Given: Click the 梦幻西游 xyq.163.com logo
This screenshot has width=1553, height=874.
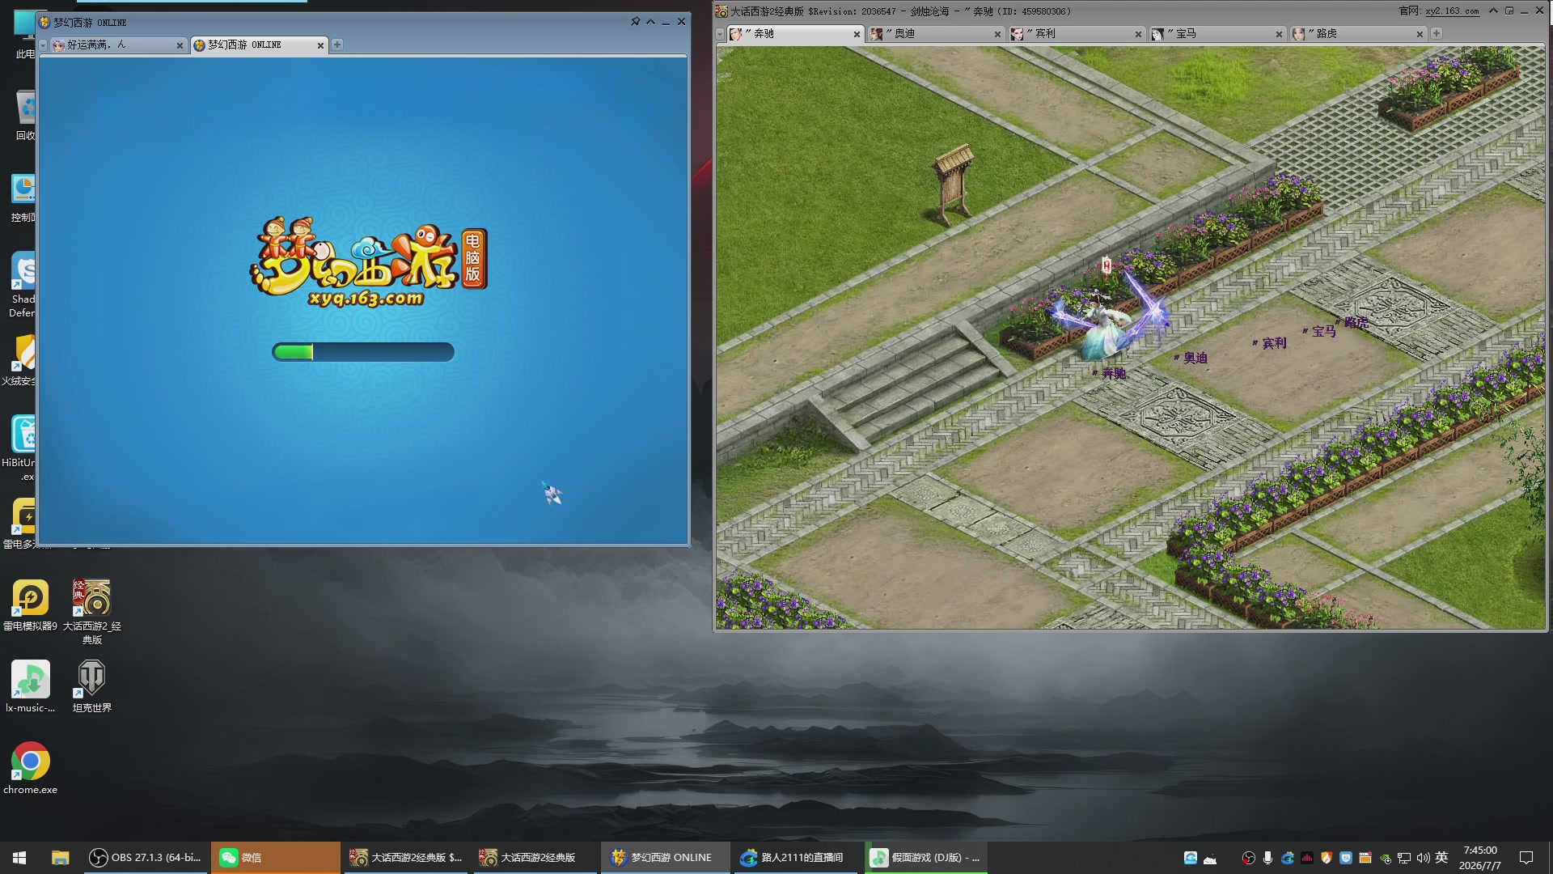Looking at the screenshot, I should pos(368,262).
